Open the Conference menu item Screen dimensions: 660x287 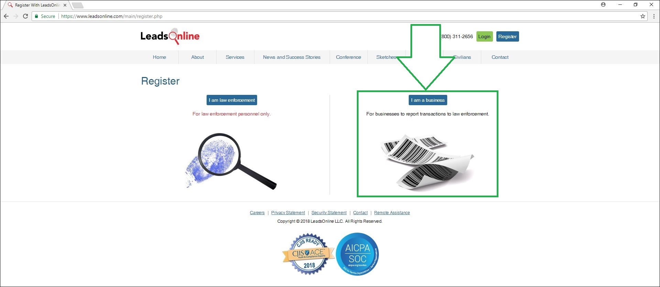[349, 57]
